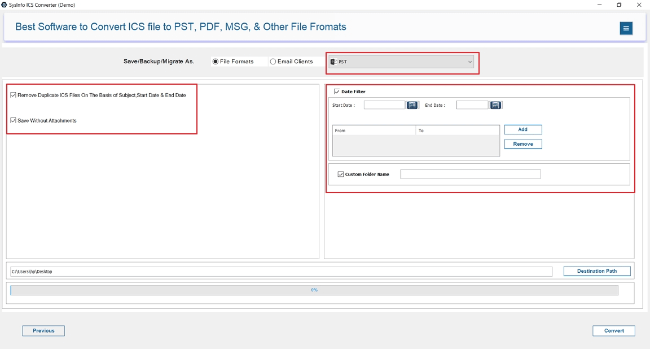Select the File Formats radio button

tap(216, 62)
